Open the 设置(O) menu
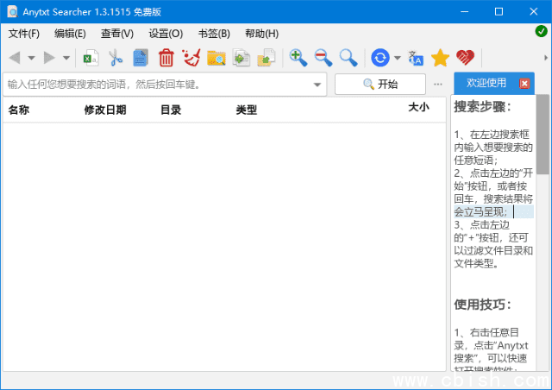Image resolution: width=552 pixels, height=390 pixels. click(166, 34)
